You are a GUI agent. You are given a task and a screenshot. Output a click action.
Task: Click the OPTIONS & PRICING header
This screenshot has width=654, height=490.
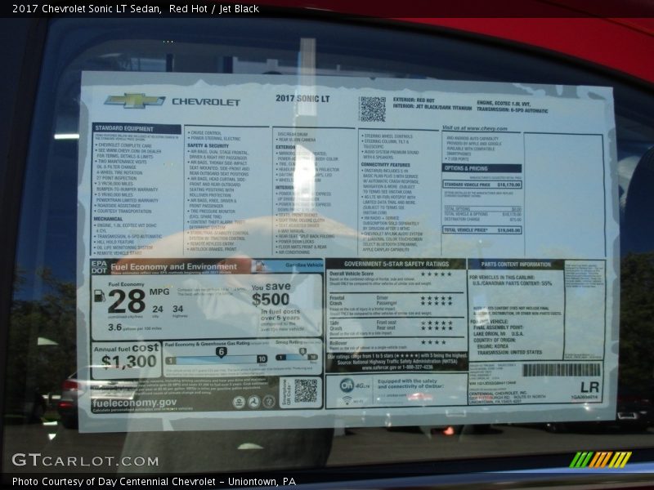click(x=482, y=168)
